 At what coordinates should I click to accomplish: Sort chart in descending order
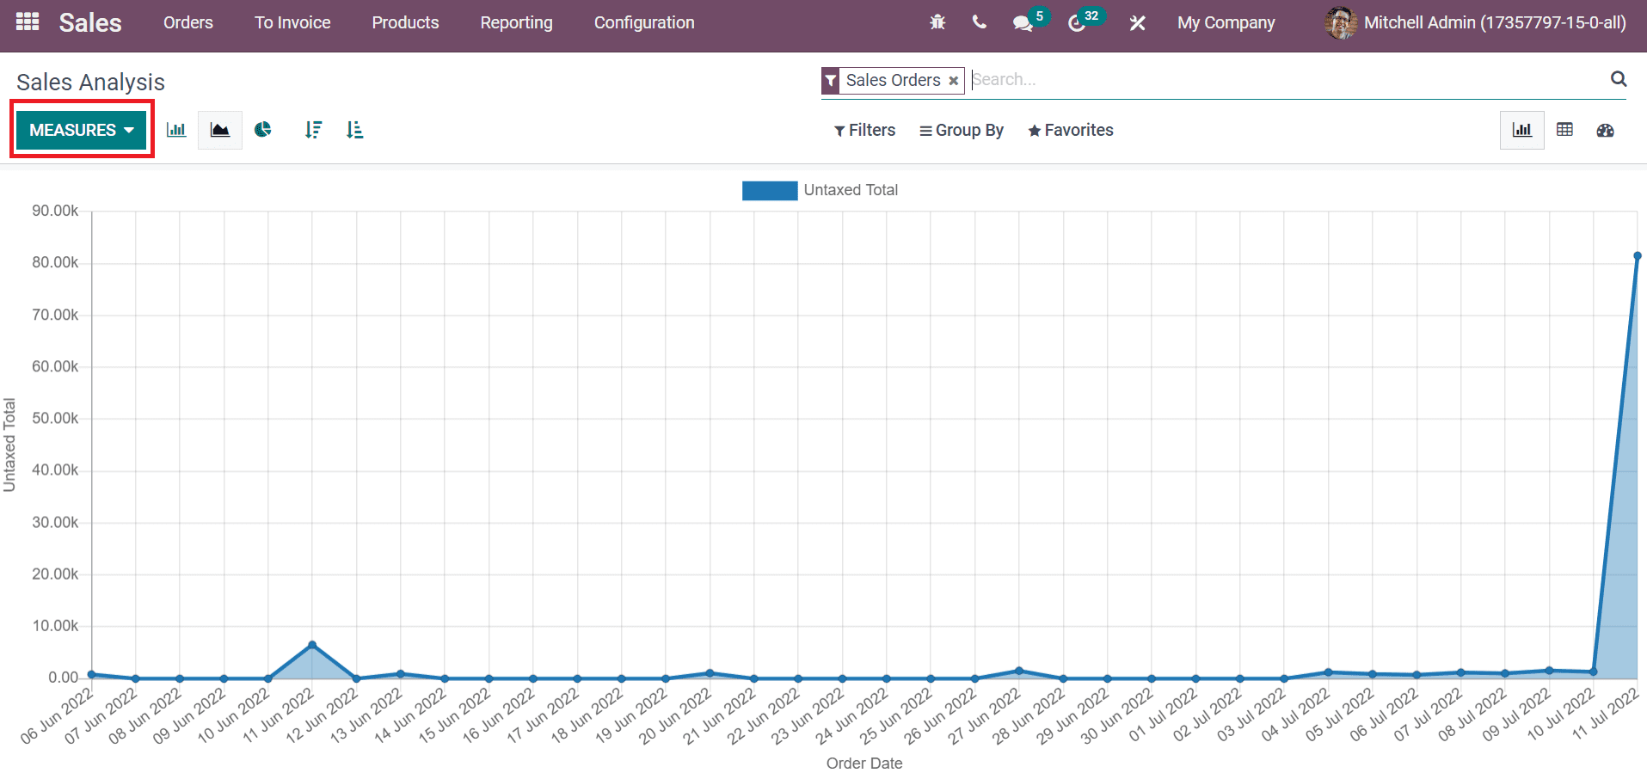click(313, 130)
